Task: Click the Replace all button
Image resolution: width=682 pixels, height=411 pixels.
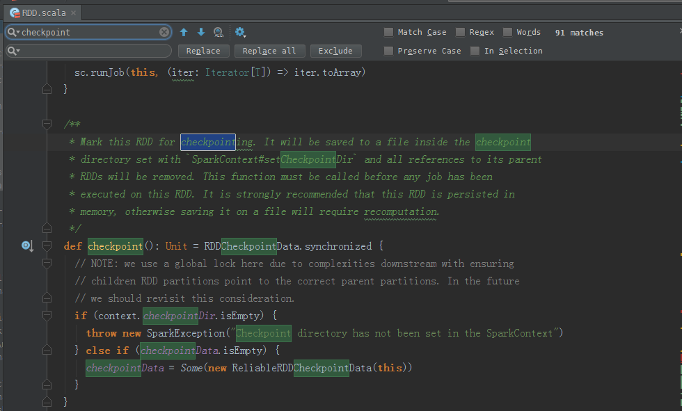Action: click(269, 51)
